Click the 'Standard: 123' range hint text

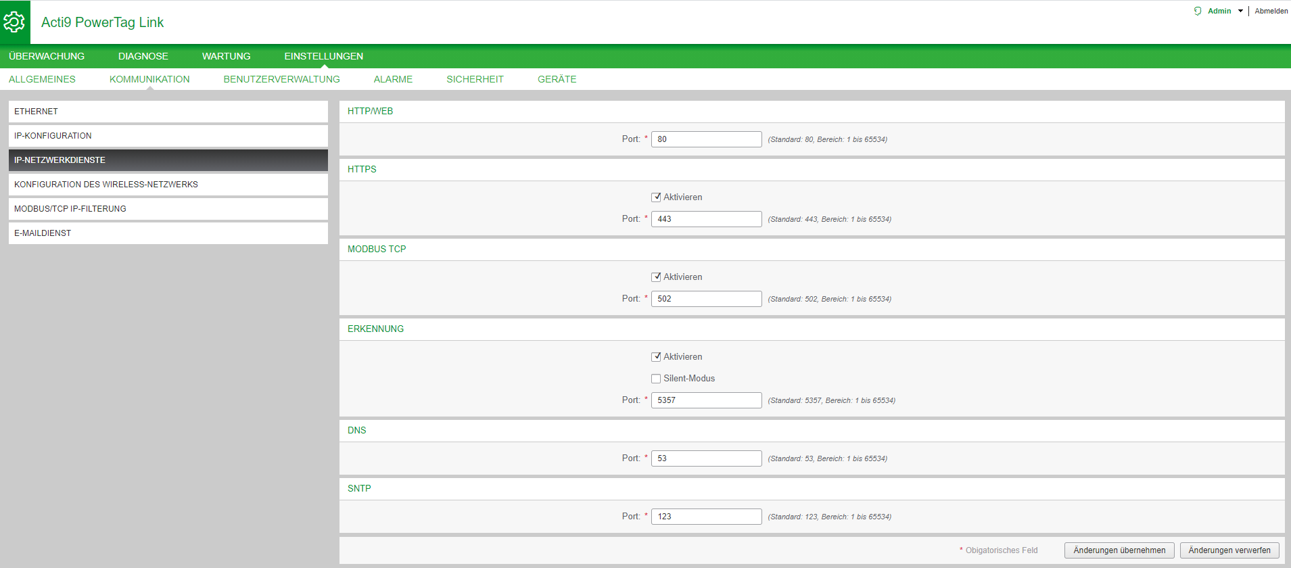(829, 517)
